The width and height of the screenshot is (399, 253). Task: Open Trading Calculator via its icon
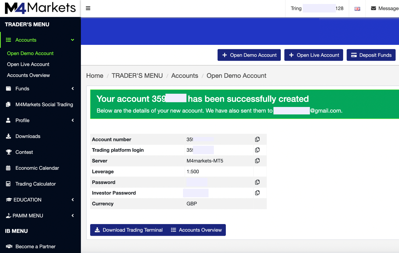click(9, 184)
